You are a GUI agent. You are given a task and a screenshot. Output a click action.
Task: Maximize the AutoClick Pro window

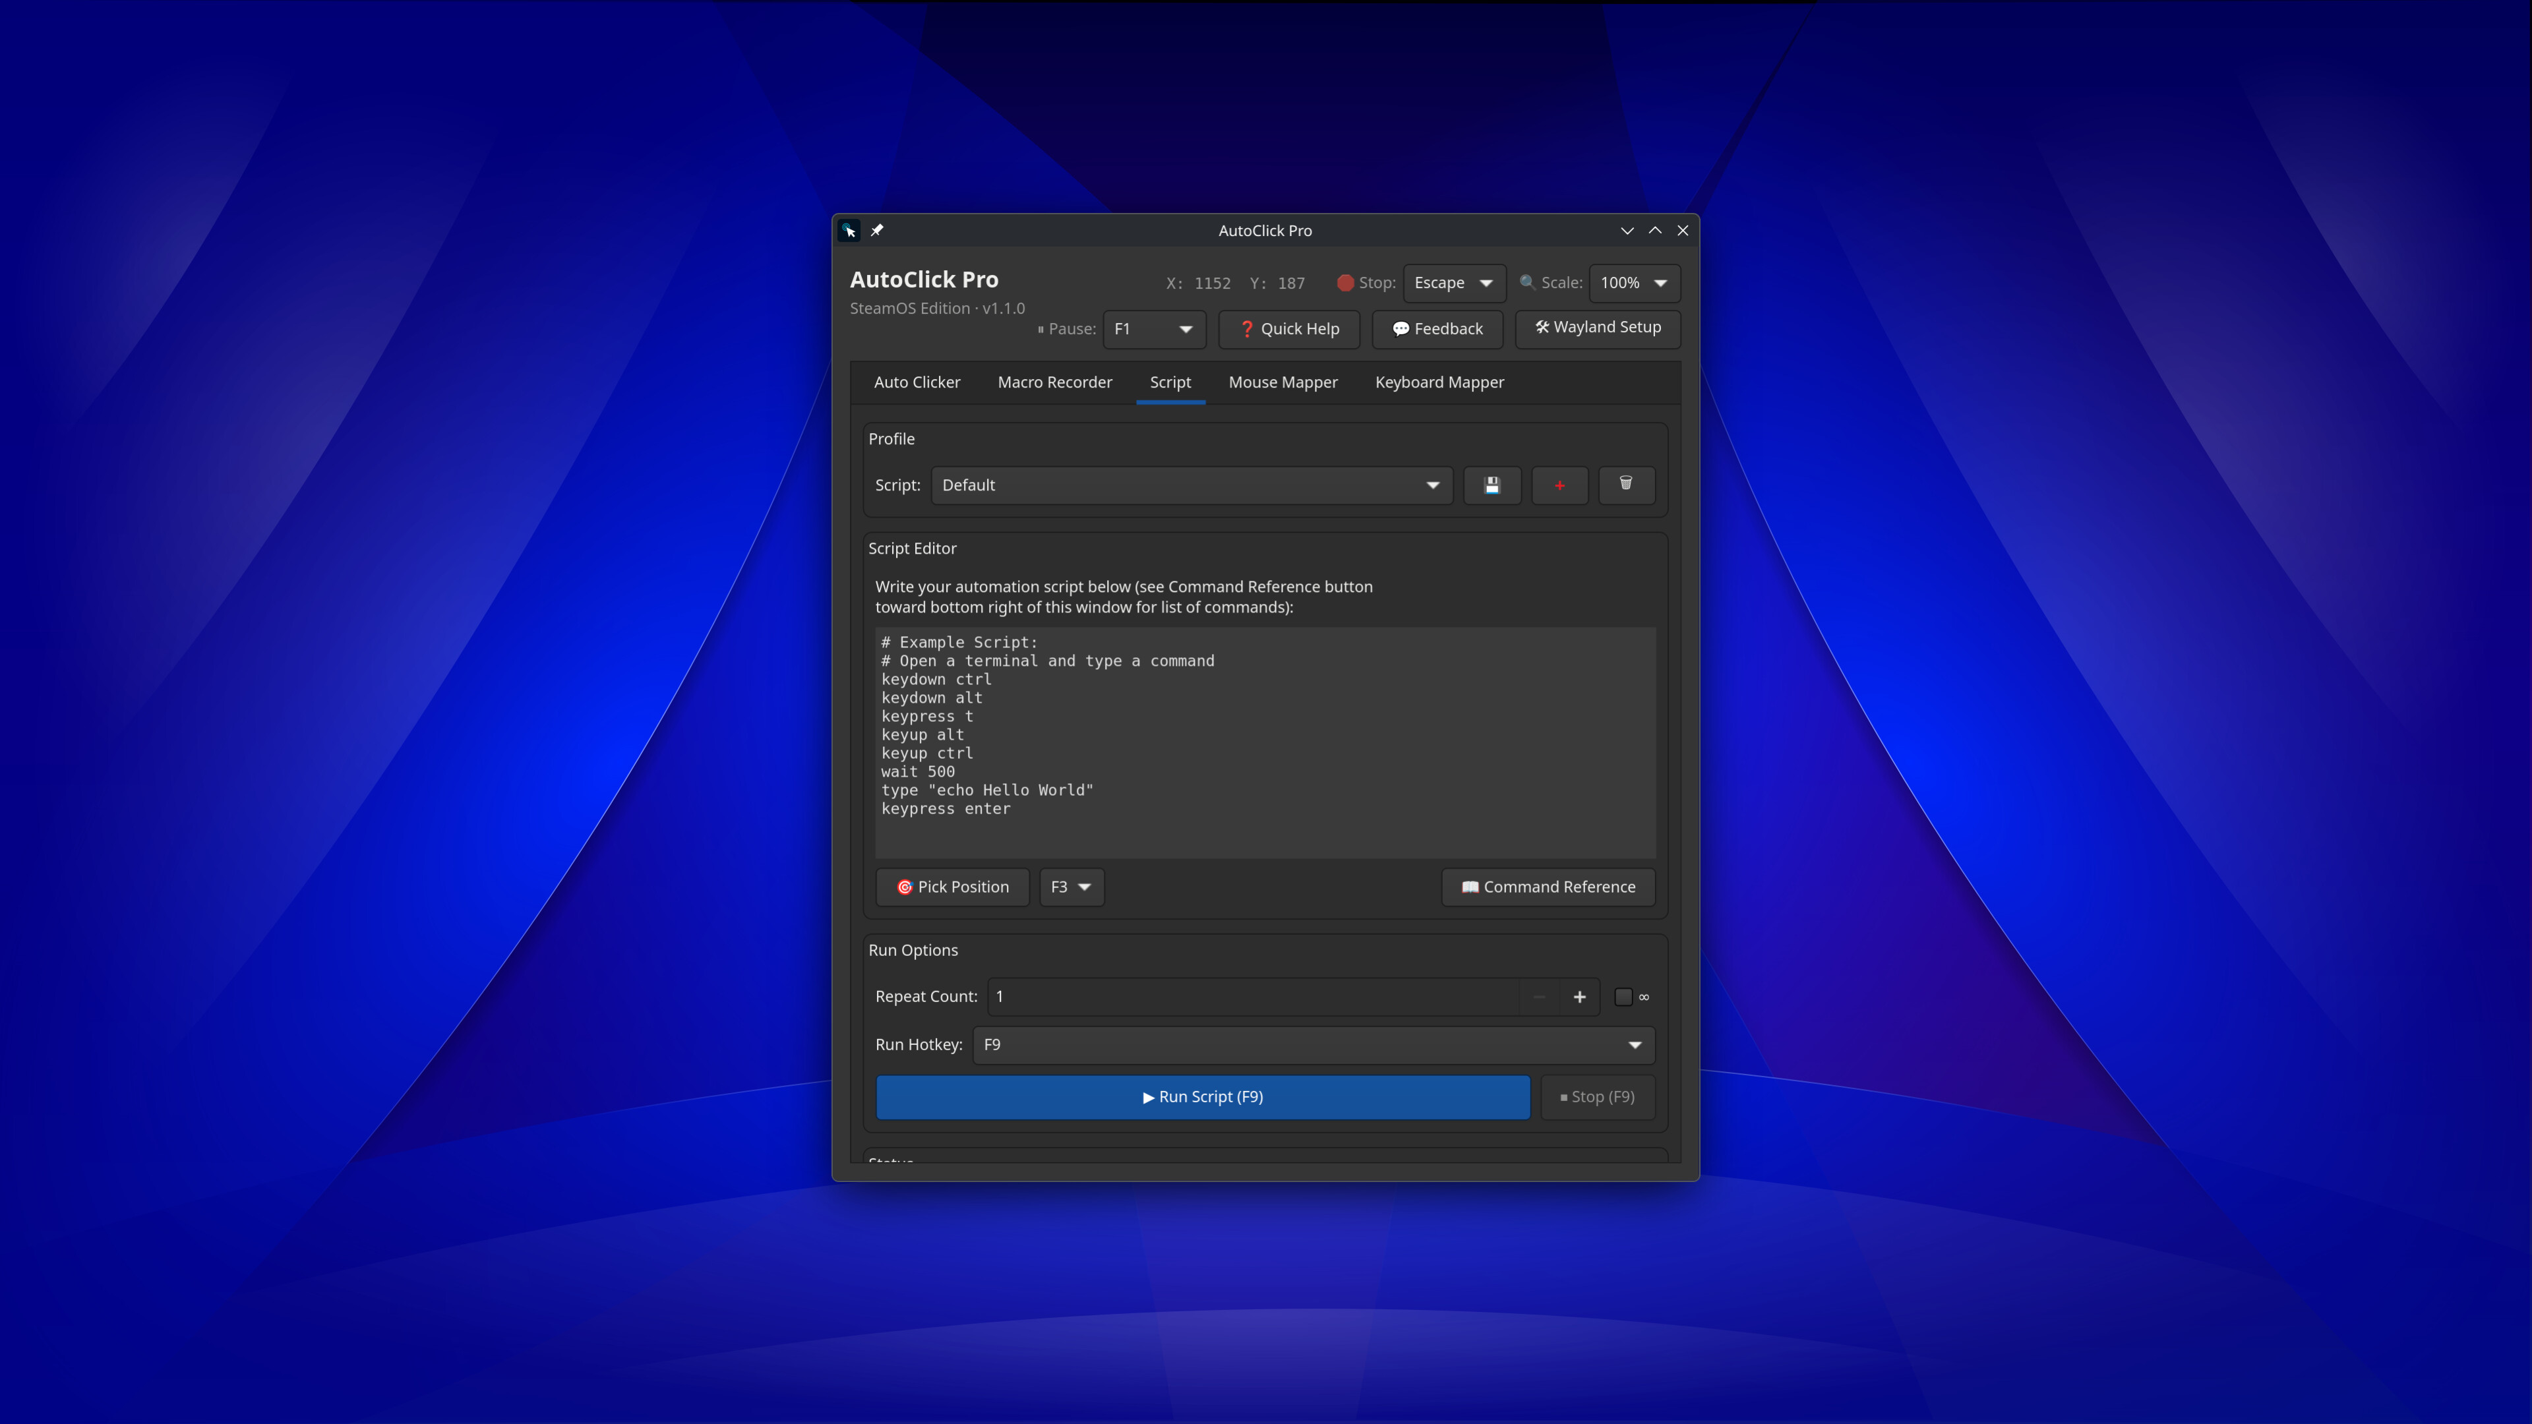tap(1655, 230)
